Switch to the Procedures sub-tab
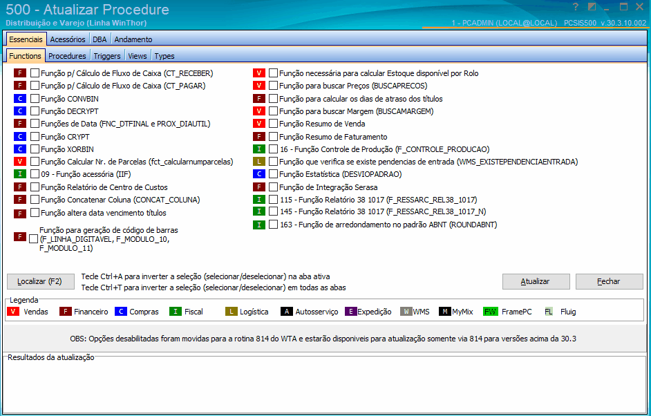Screen dimensions: 651x416 (x=67, y=56)
